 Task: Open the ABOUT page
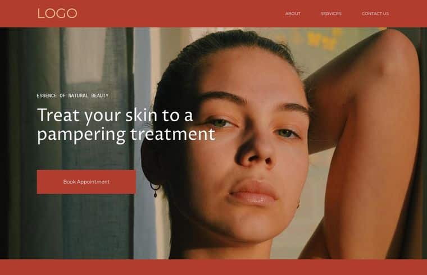click(293, 13)
